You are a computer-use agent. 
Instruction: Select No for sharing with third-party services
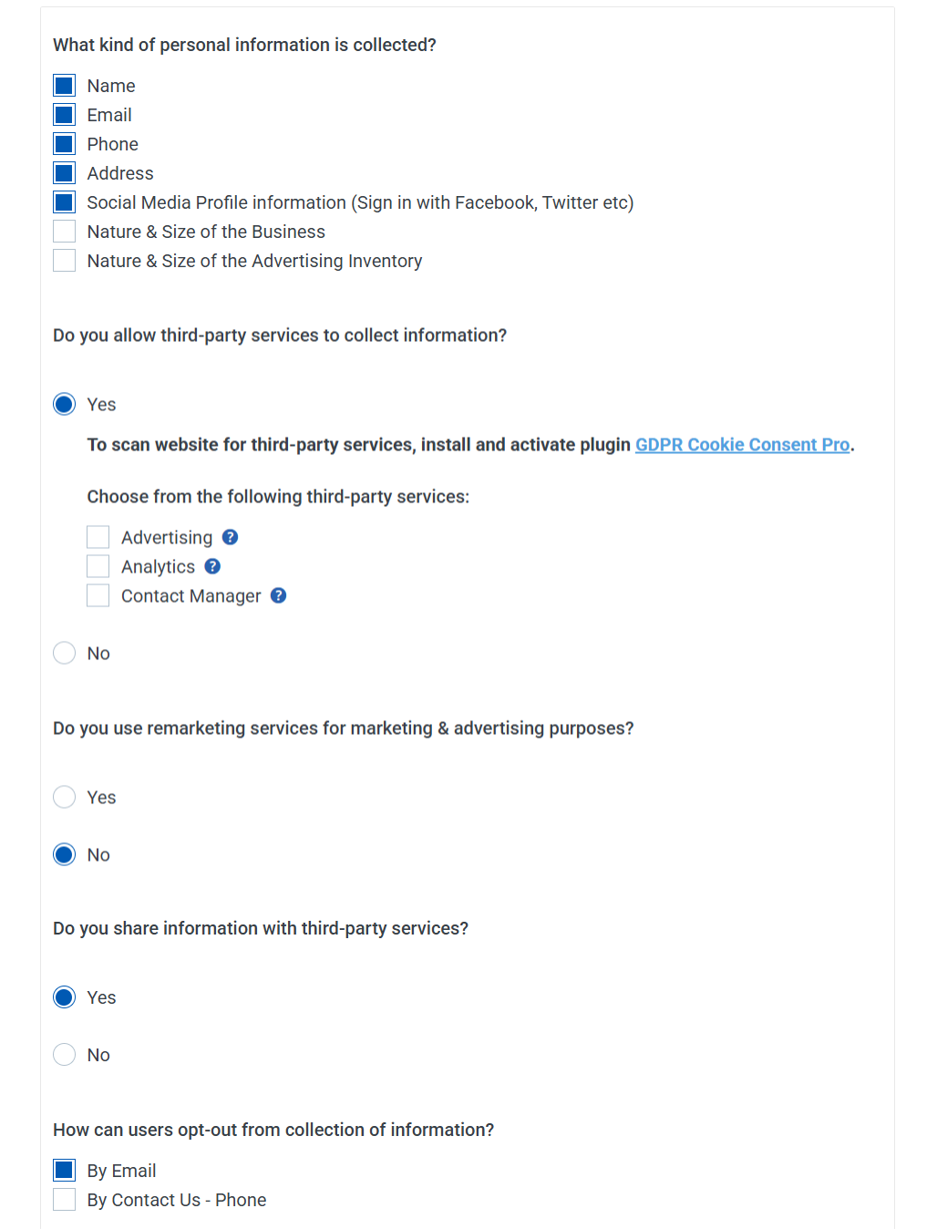tap(64, 1055)
